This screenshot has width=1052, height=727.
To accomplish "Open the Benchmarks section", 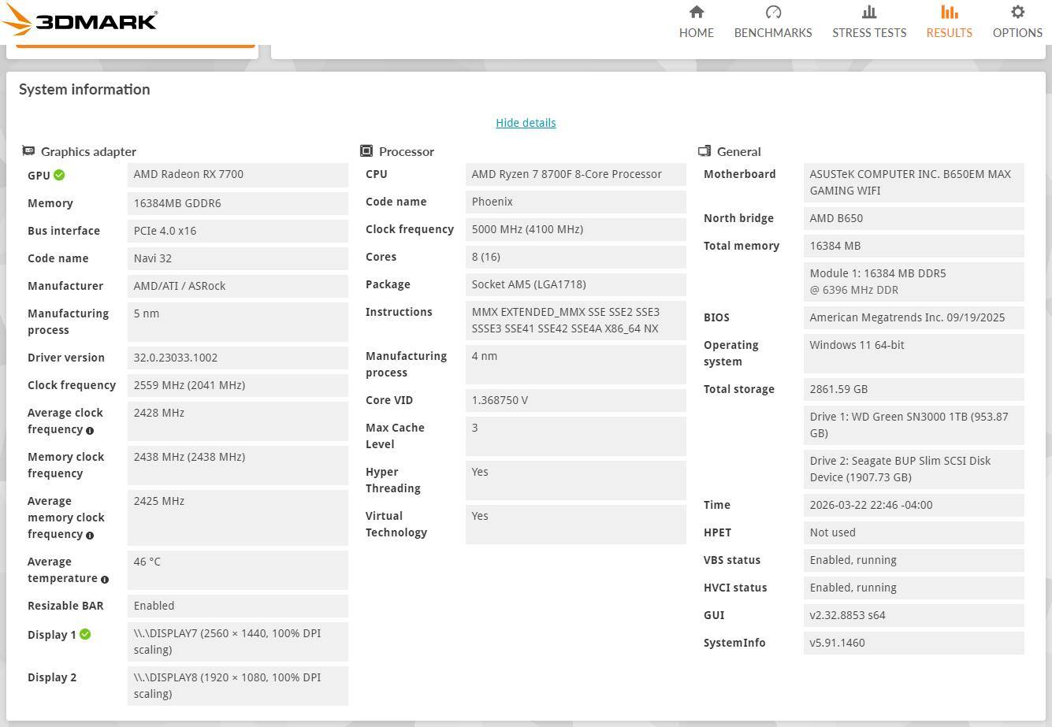I will click(772, 22).
